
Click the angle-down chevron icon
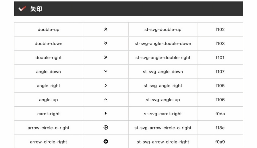click(x=106, y=71)
